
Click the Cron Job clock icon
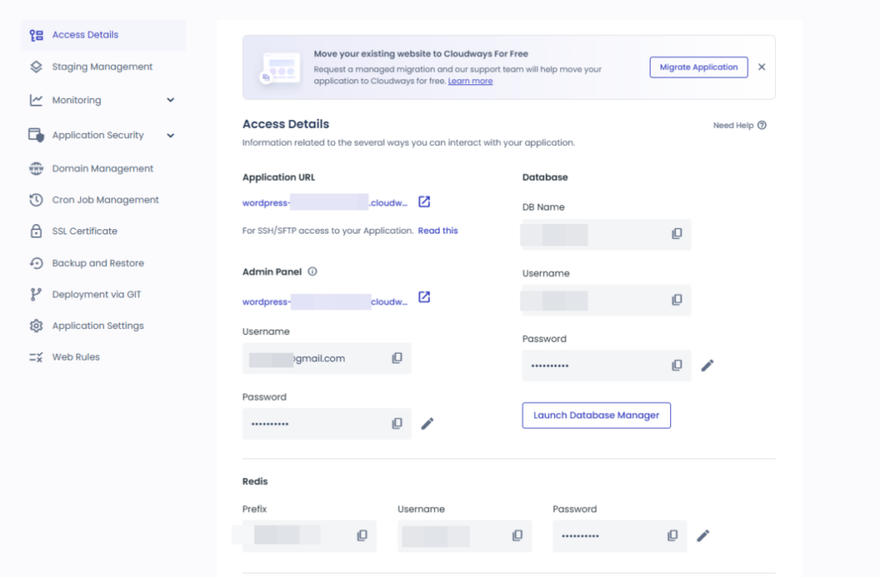36,199
